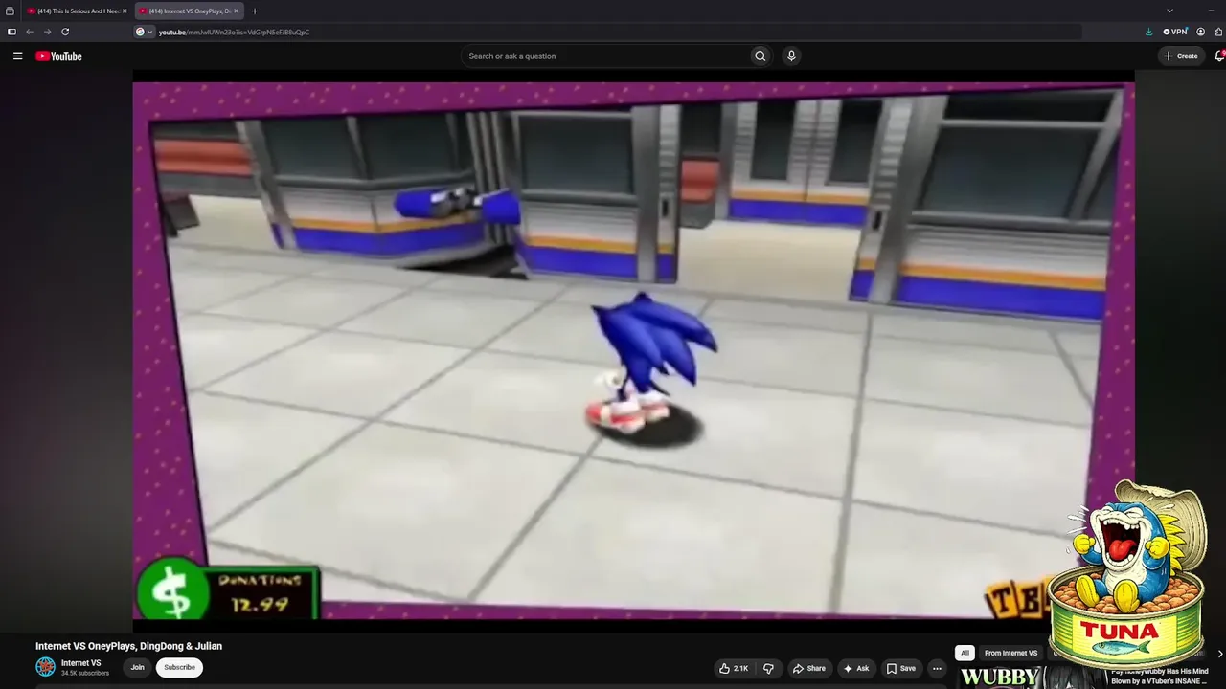Click the video player to pause
1226x689 pixels.
(633, 350)
